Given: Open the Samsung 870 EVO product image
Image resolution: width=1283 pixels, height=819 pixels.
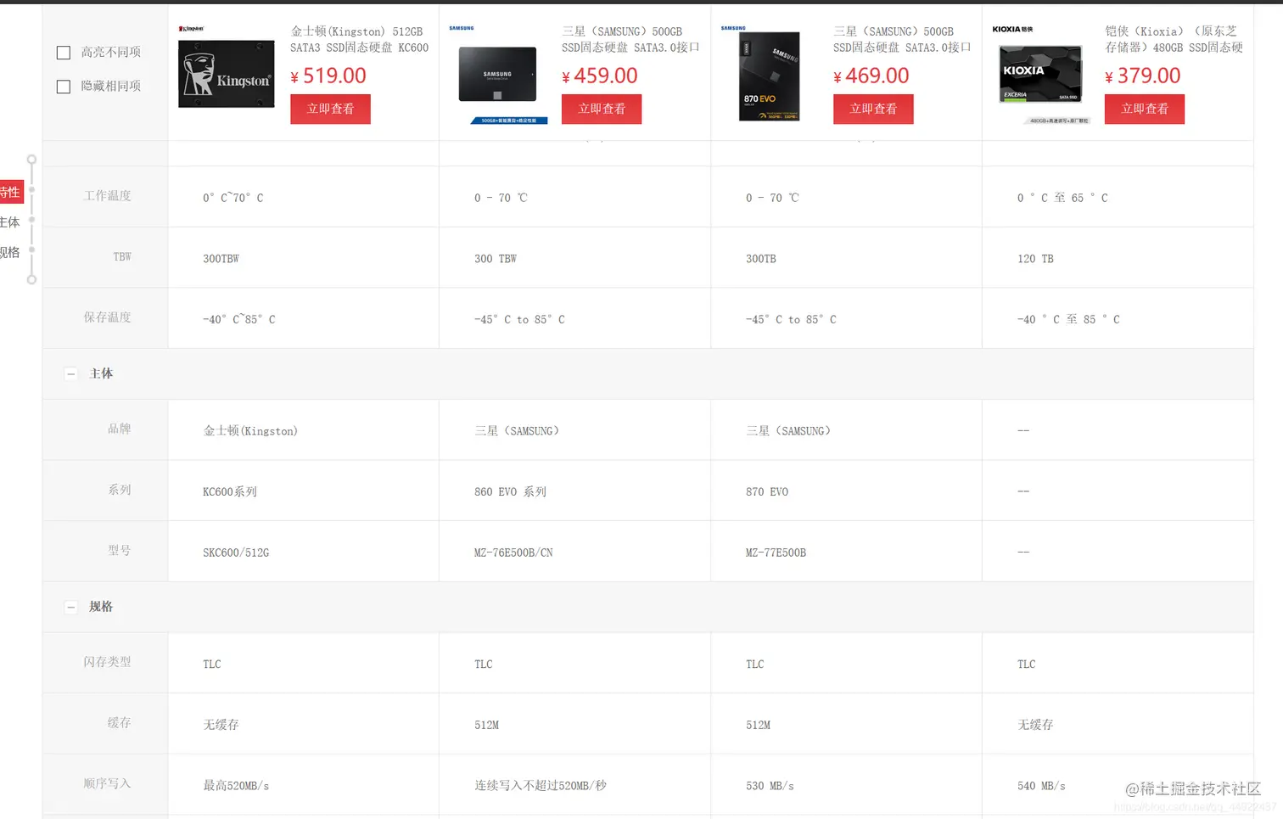Looking at the screenshot, I should pos(770,75).
